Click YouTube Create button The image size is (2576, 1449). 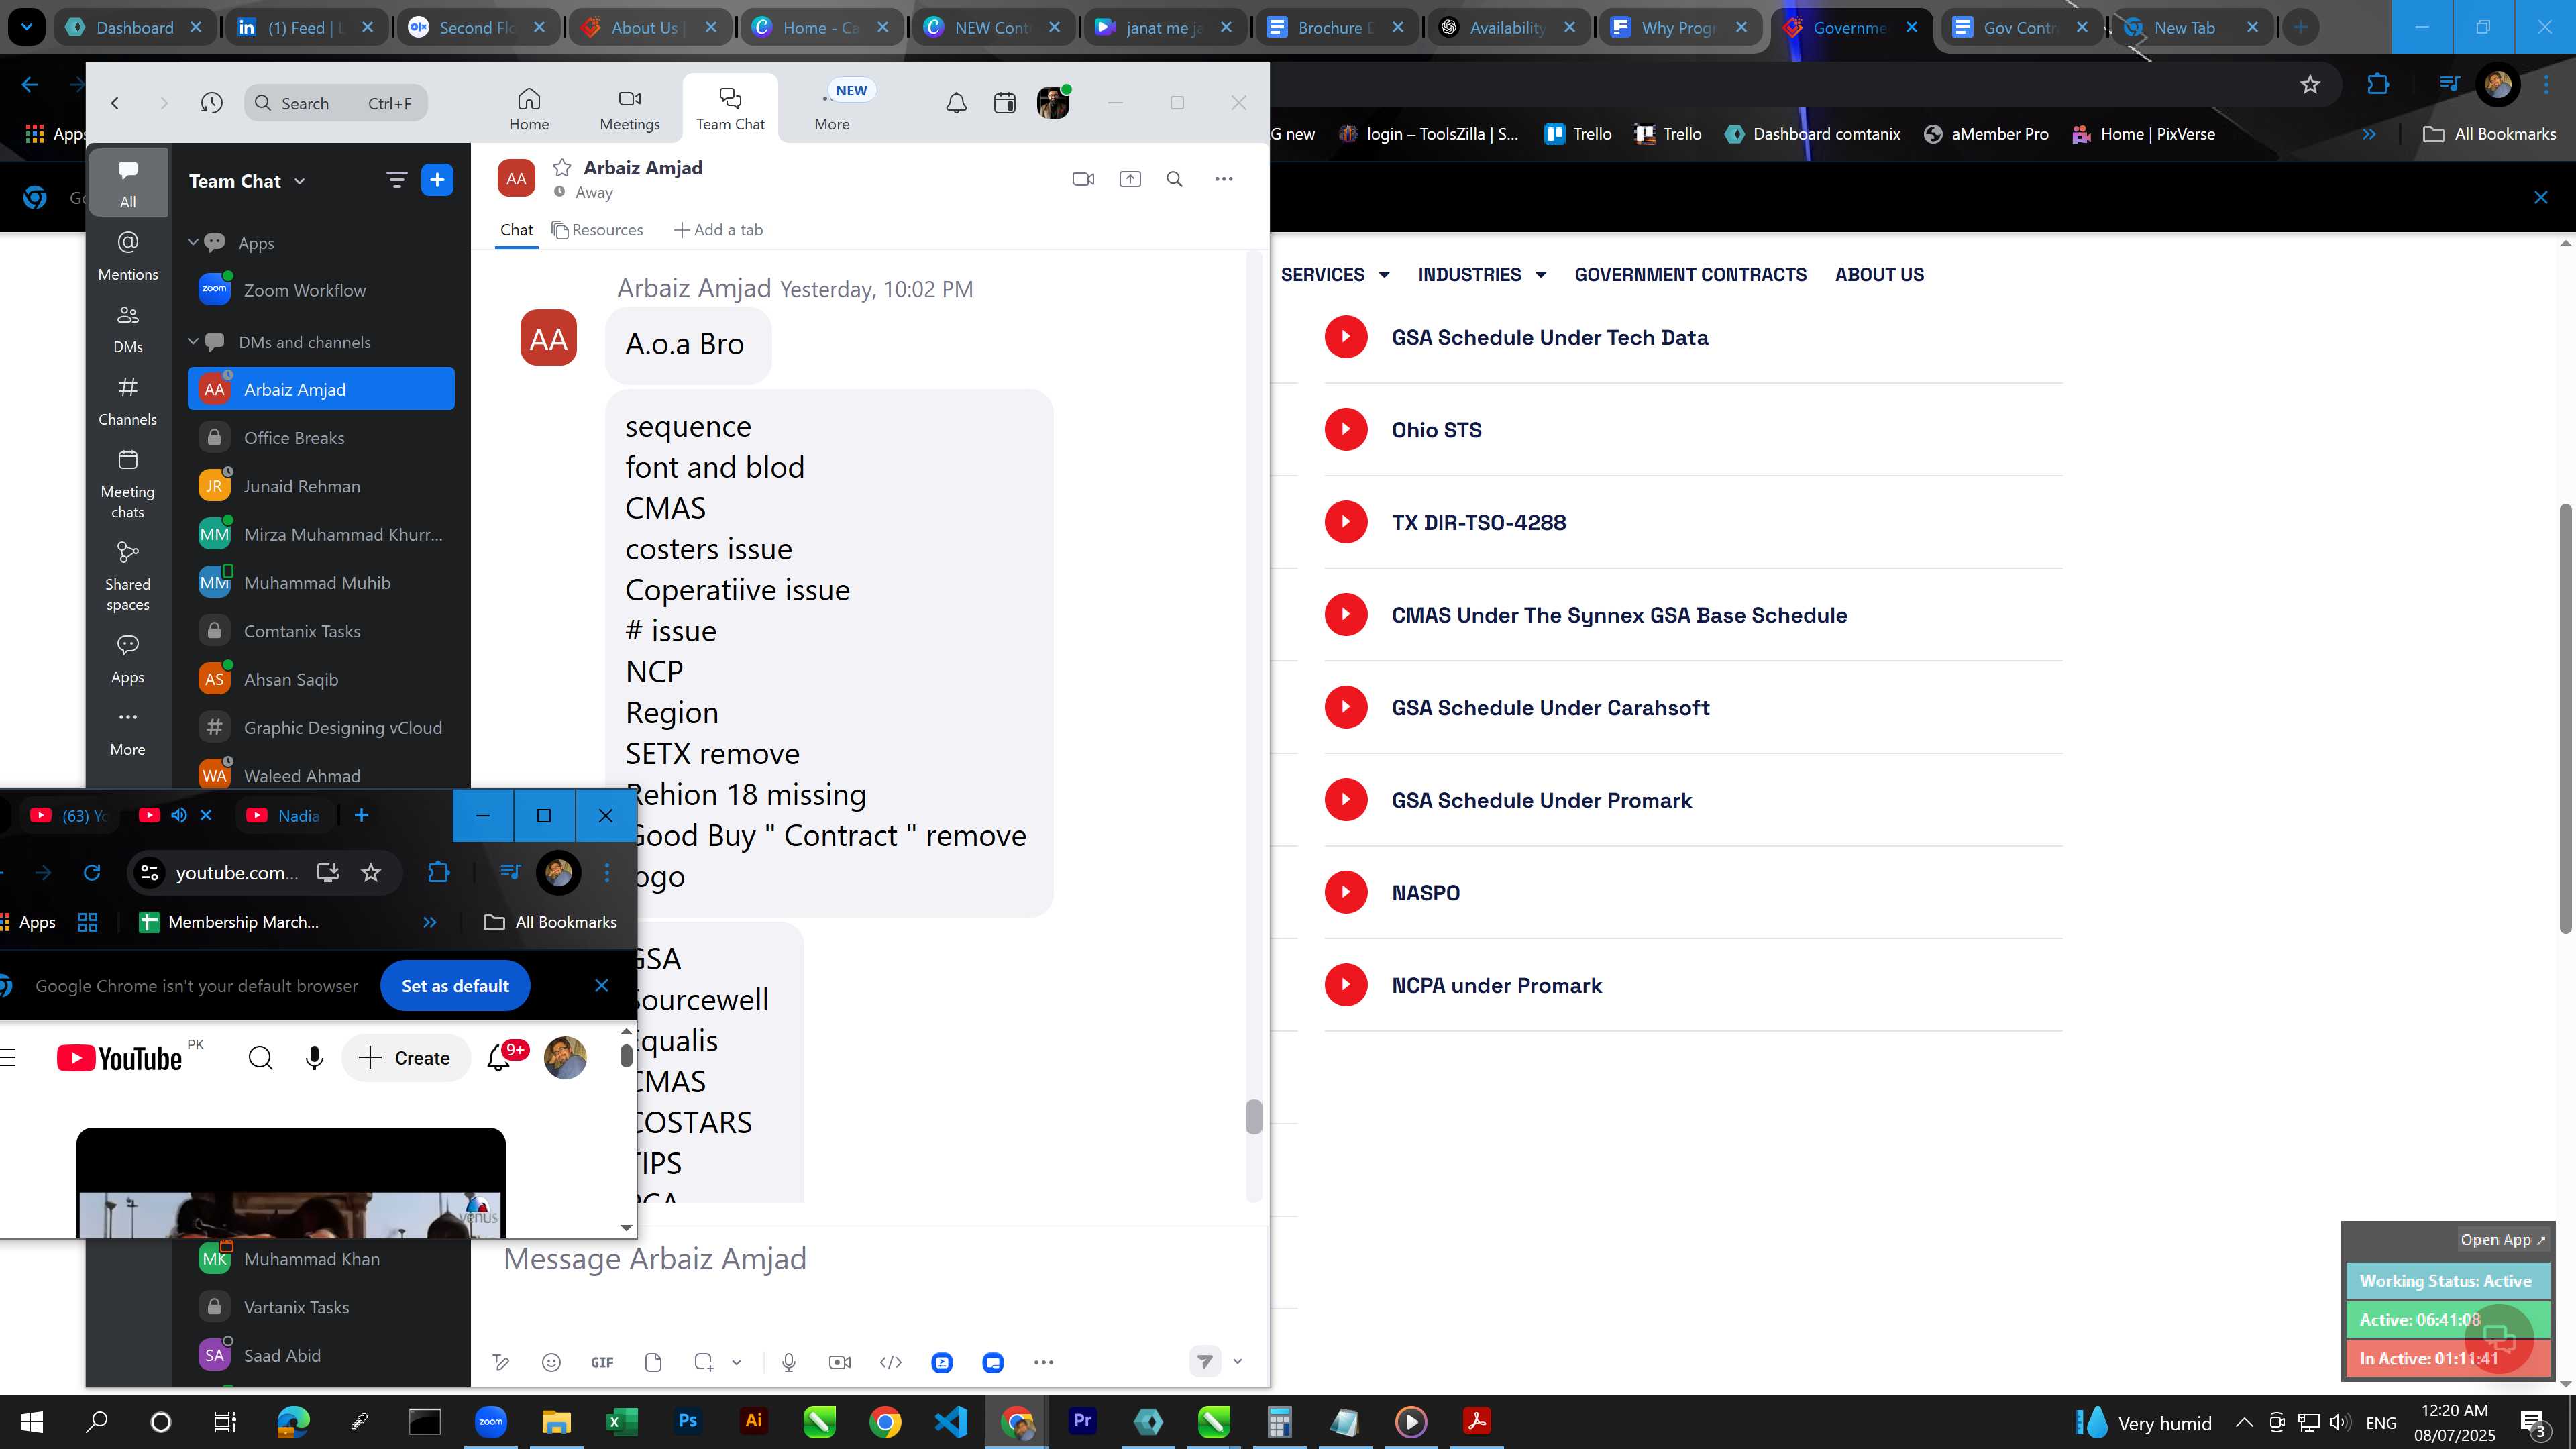point(405,1058)
